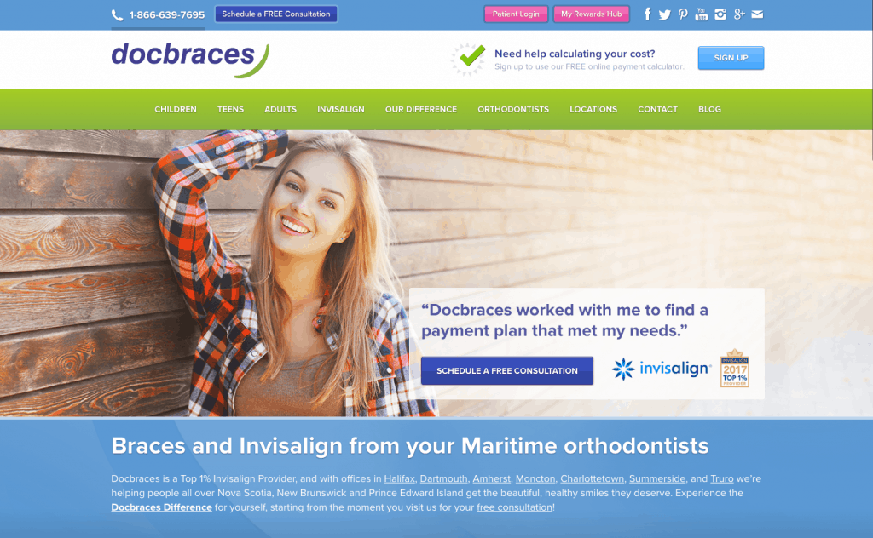Screen dimensions: 873x538
Task: Click the Invisalign 2017 Top 1% badge
Action: [734, 368]
